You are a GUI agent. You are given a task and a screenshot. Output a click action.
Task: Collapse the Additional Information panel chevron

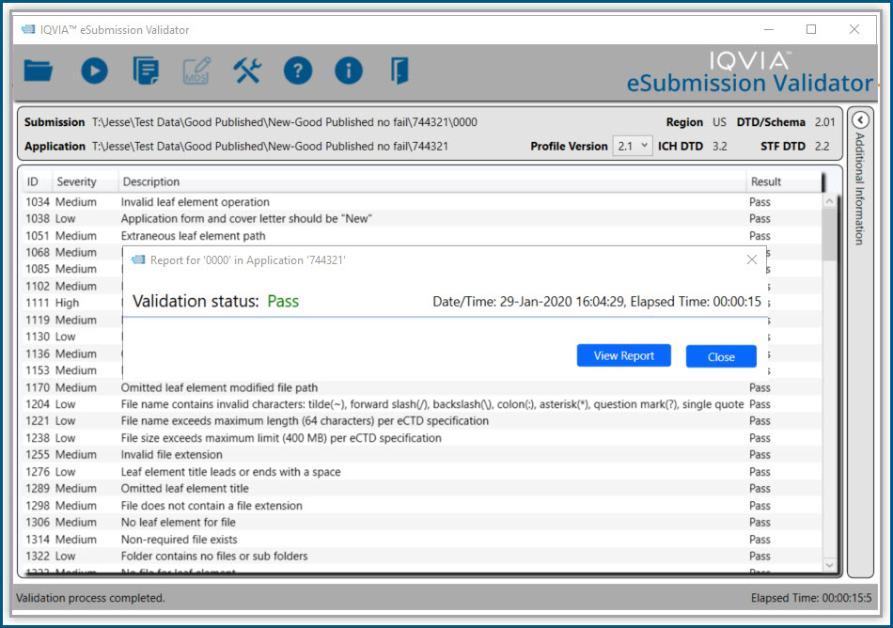click(861, 120)
